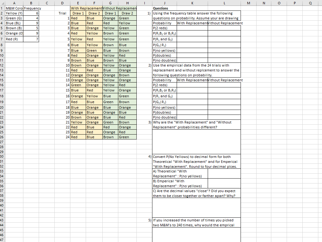Select column A header
This screenshot has width=322, height=242.
pos(14,3)
